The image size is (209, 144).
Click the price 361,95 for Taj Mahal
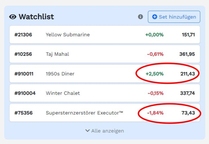click(x=187, y=54)
